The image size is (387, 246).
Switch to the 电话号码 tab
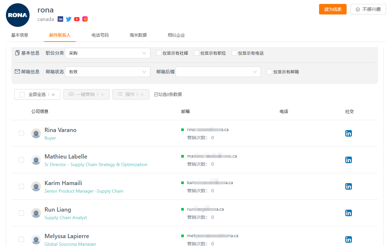[x=100, y=35]
